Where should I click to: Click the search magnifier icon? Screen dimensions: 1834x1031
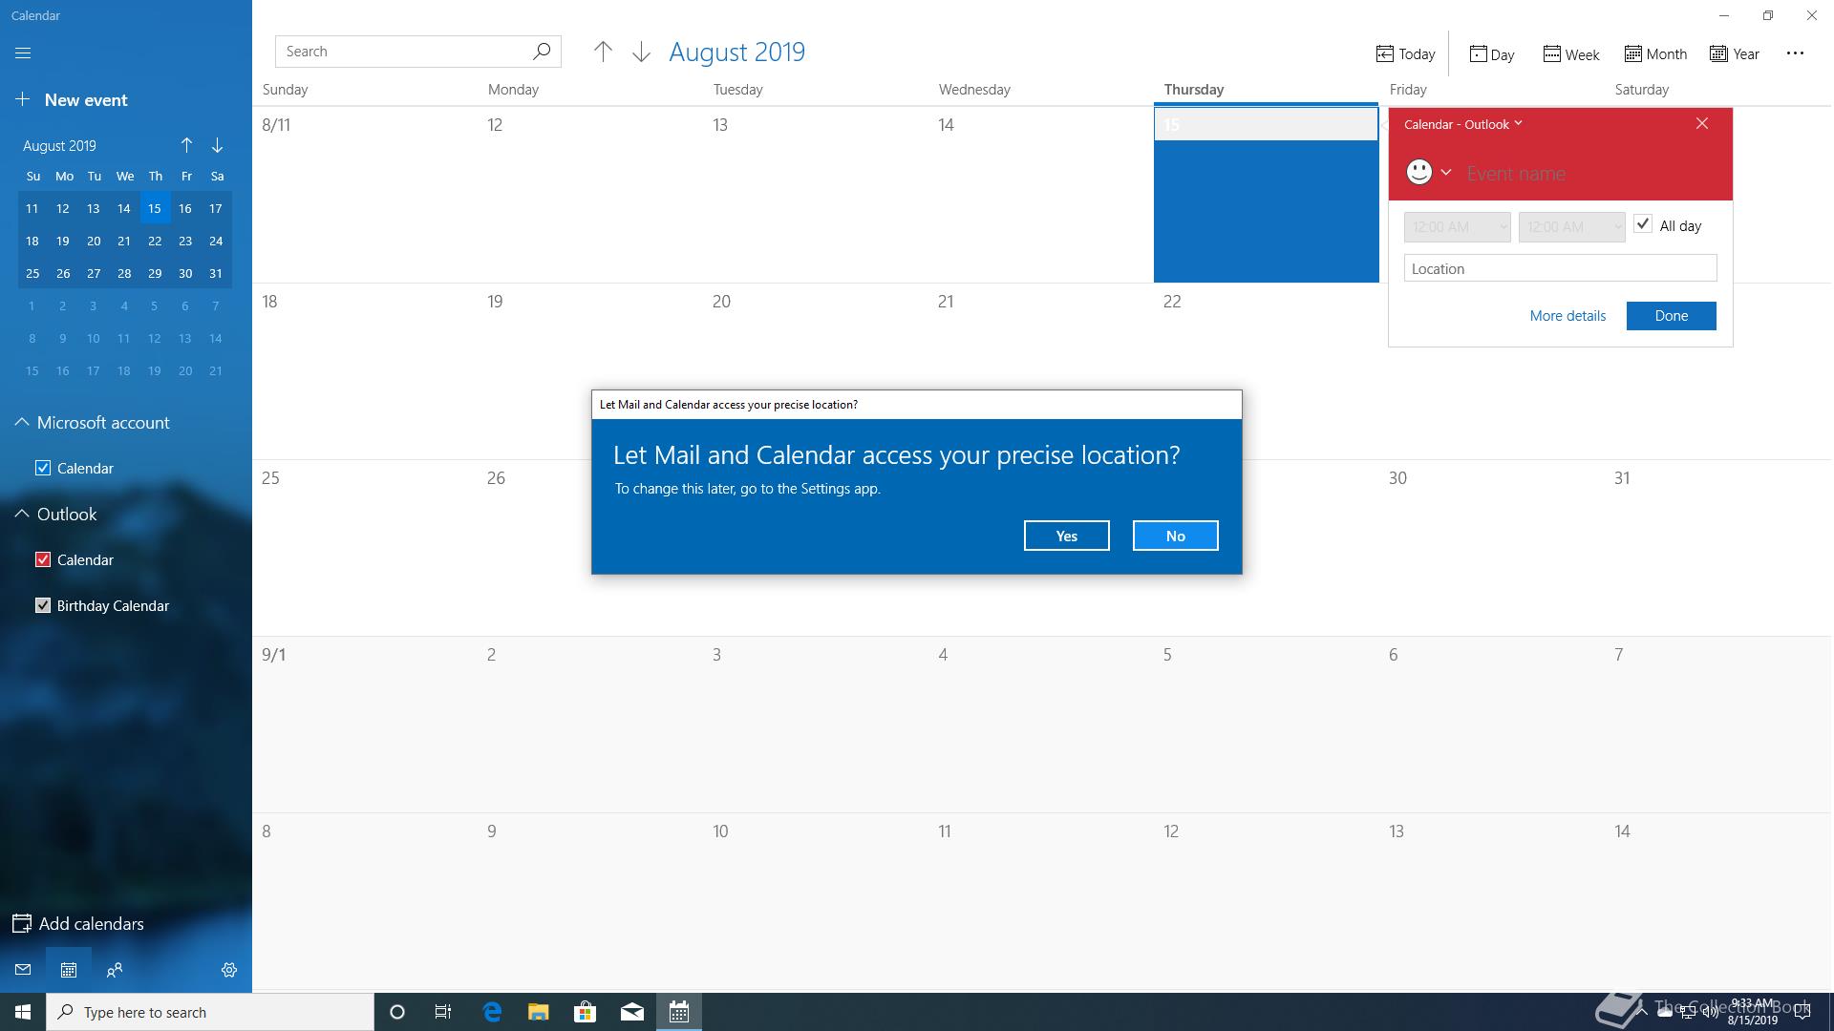click(542, 52)
